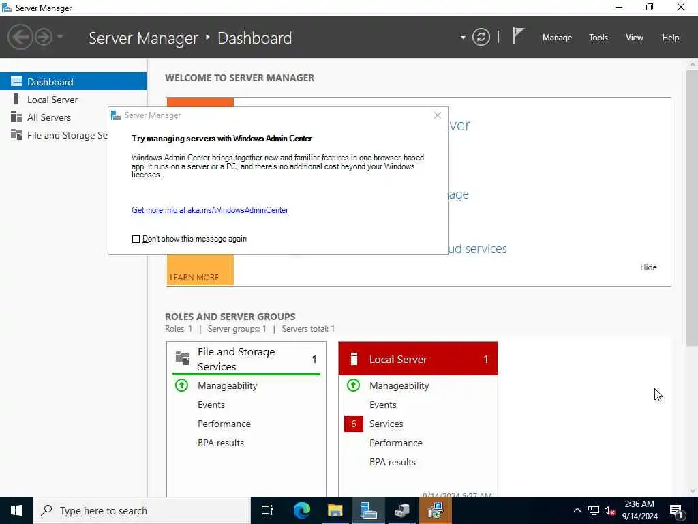Open the navigation history dropdown arrow
Viewport: 698px width, 524px height.
(60, 37)
